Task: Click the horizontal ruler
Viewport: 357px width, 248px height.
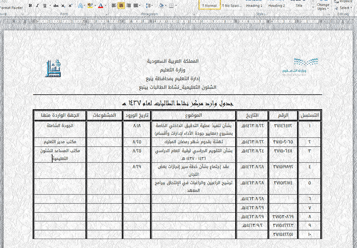Action: coord(178,21)
